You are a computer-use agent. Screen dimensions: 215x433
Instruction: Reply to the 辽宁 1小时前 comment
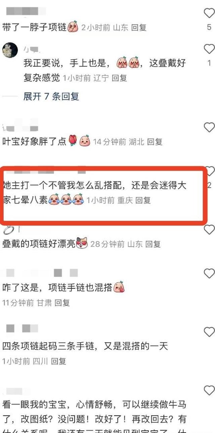click(x=119, y=78)
